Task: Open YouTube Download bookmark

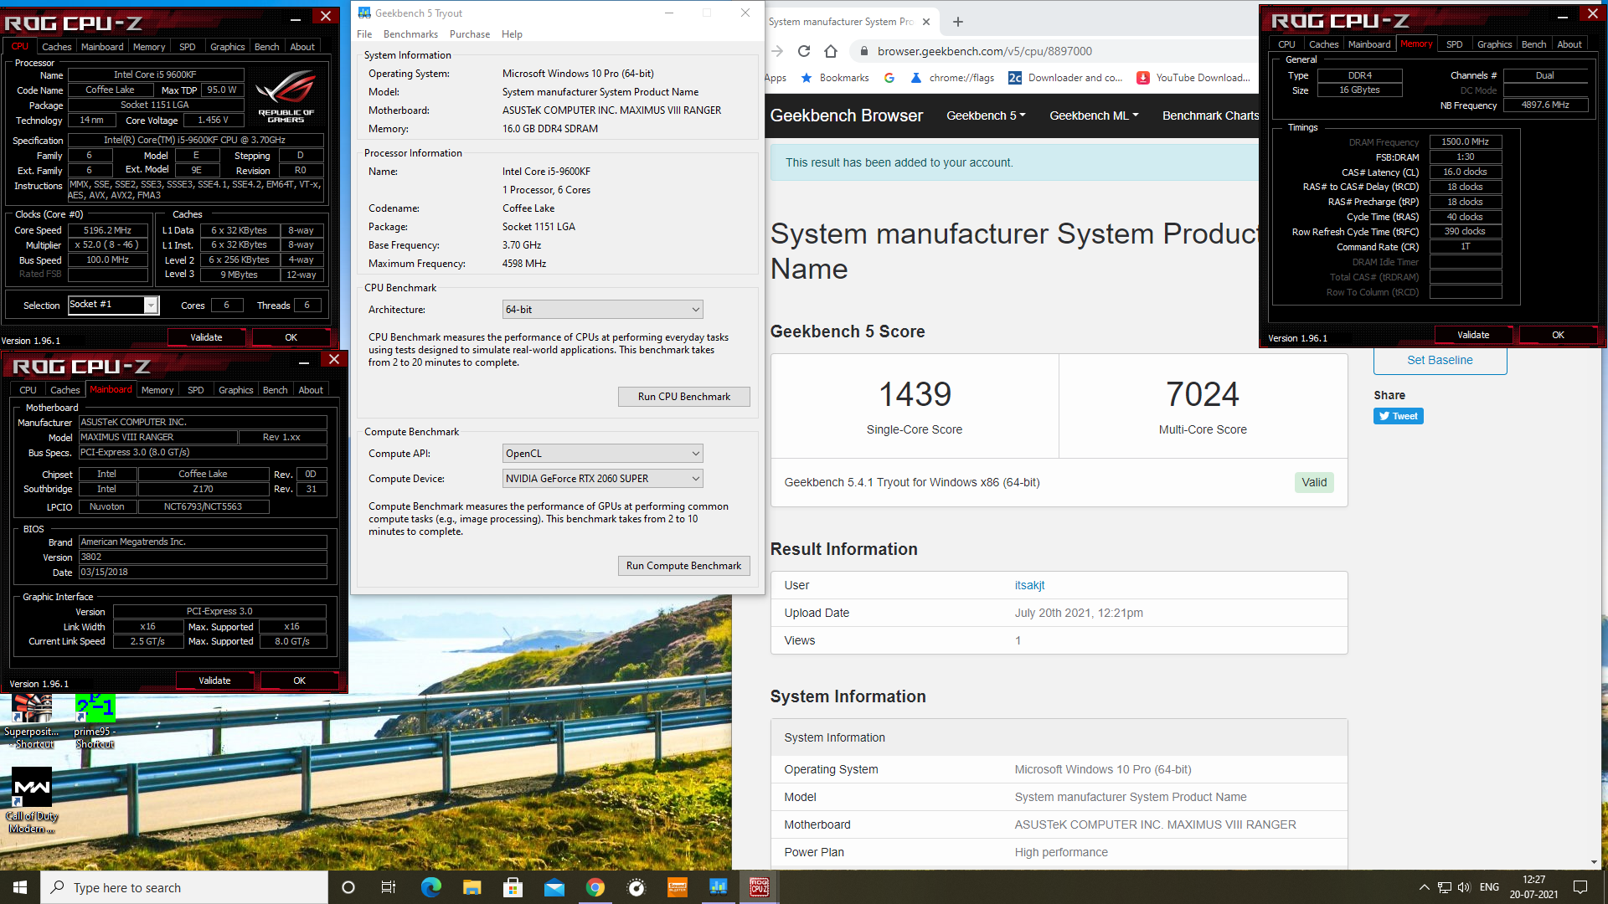Action: [1193, 78]
